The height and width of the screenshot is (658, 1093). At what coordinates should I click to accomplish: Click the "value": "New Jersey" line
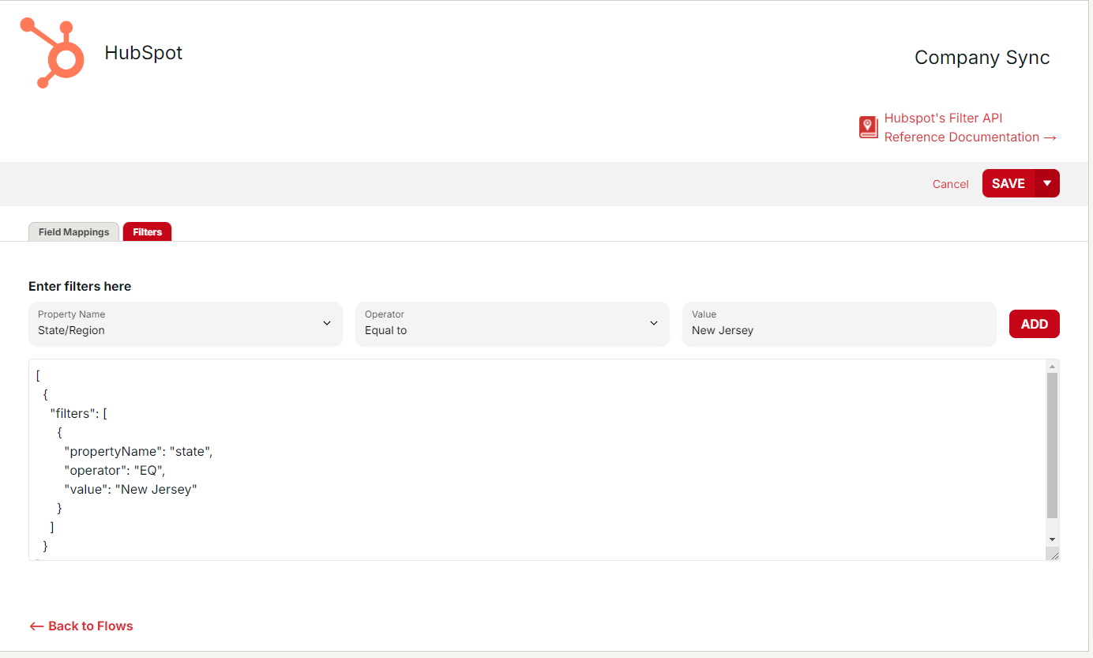click(x=130, y=490)
